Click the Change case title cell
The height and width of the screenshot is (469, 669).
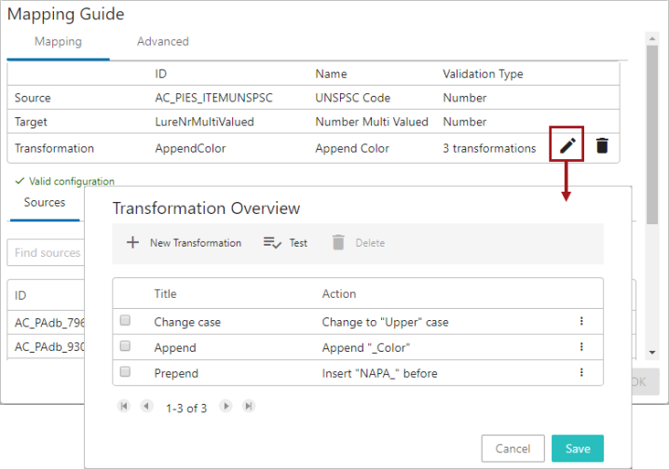[187, 322]
